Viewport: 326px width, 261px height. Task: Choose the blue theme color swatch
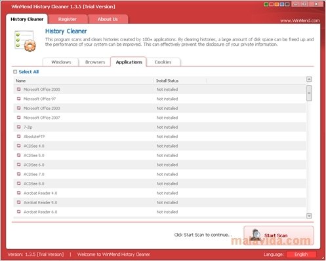click(x=282, y=4)
